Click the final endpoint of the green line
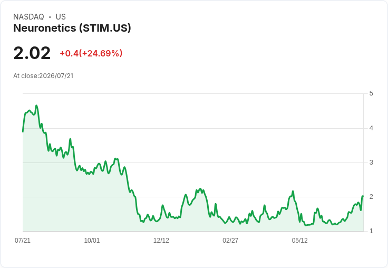Viewport: 388px width, 268px height. click(363, 196)
